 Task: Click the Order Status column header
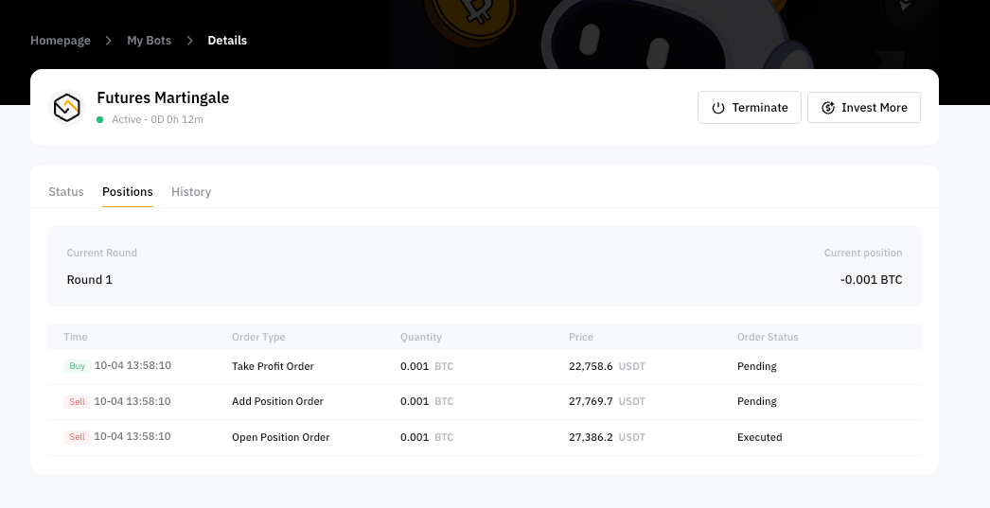[768, 337]
